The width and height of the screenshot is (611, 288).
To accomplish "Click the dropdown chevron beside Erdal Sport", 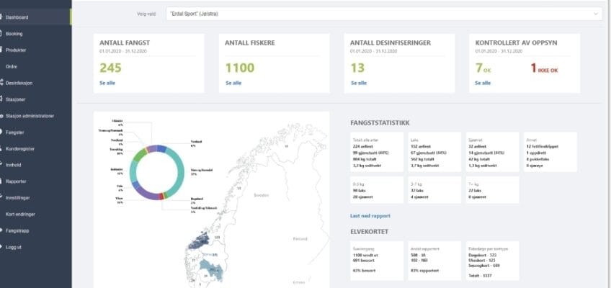I will tap(595, 14).
